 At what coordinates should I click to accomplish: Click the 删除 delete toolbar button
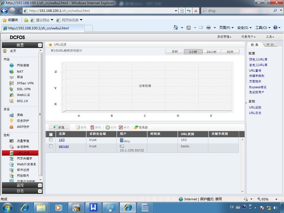pos(96,127)
